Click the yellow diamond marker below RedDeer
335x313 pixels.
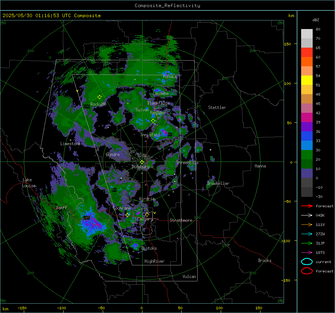(x=153, y=121)
